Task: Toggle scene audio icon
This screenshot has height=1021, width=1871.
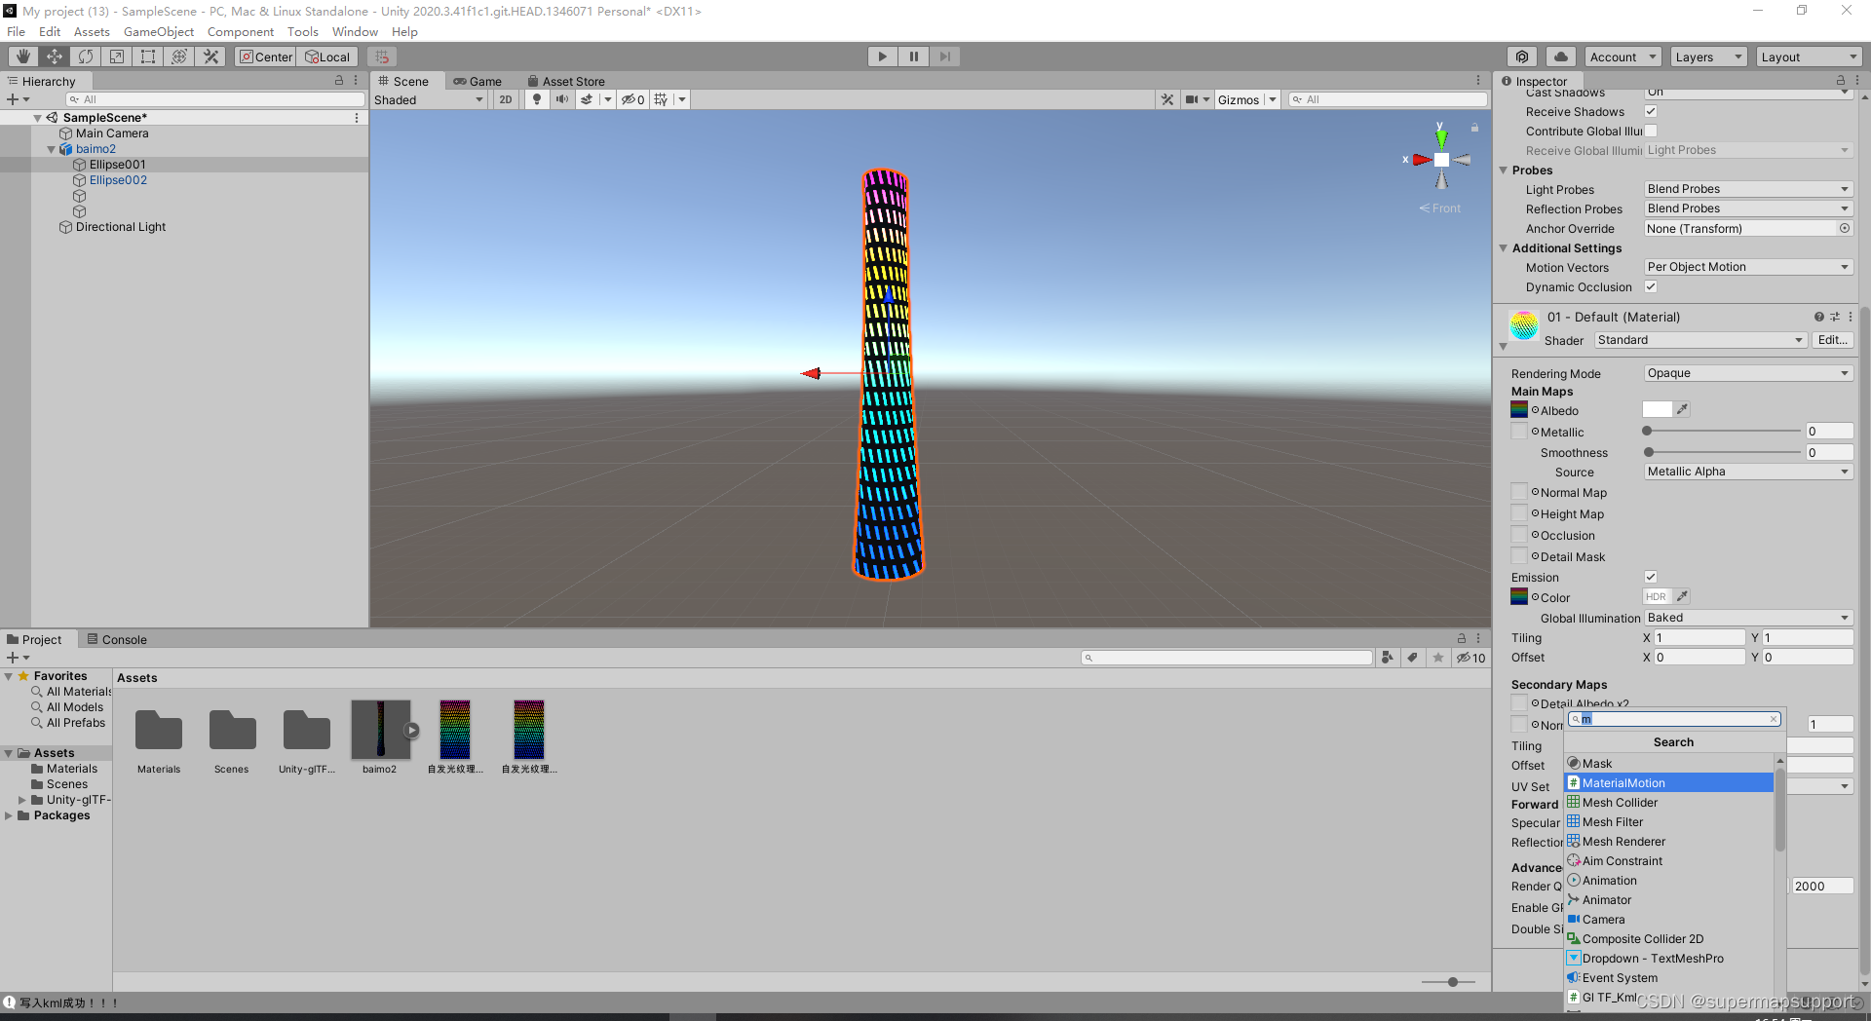Action: 562,99
